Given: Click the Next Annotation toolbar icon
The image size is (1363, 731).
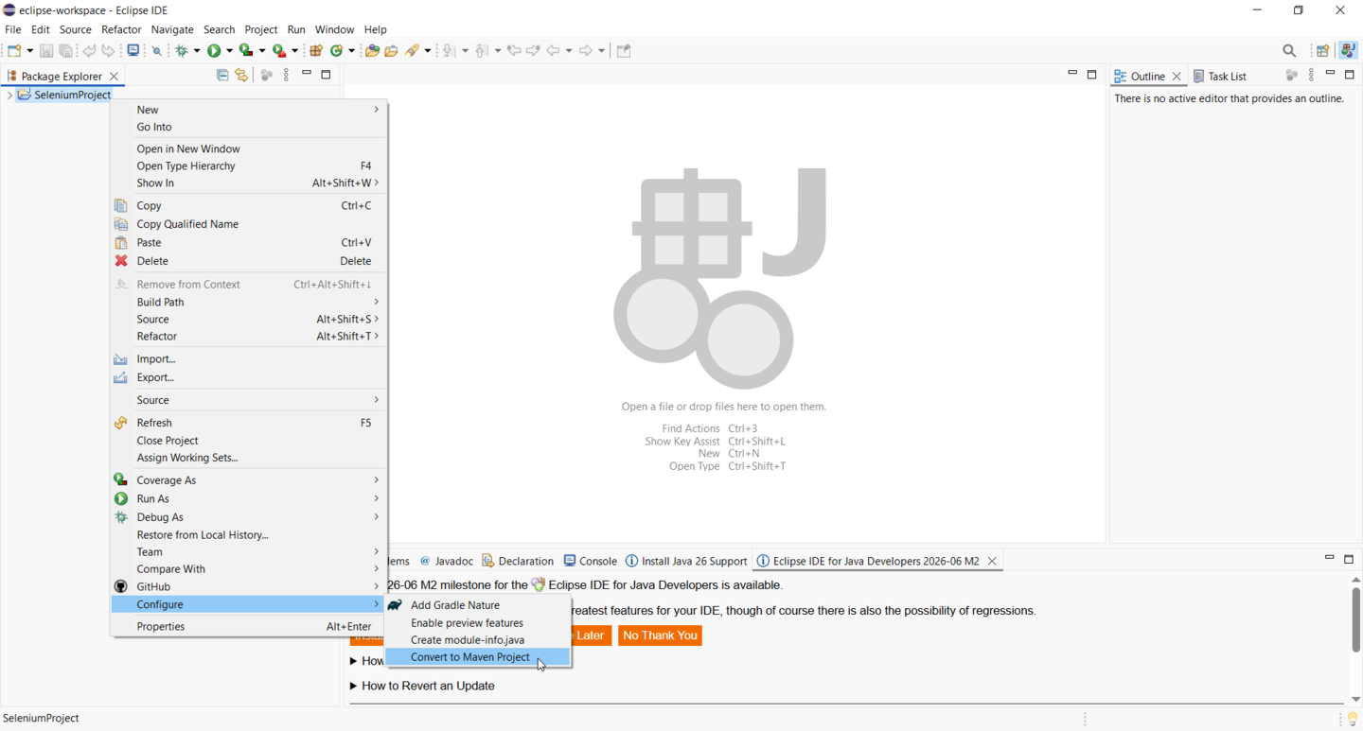Looking at the screenshot, I should 450,51.
